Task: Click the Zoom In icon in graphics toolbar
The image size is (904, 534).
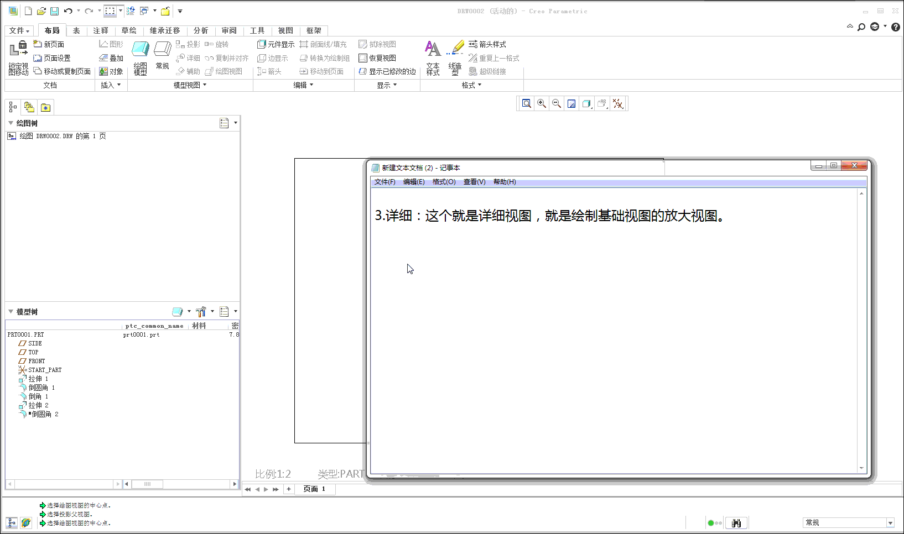Action: 542,103
